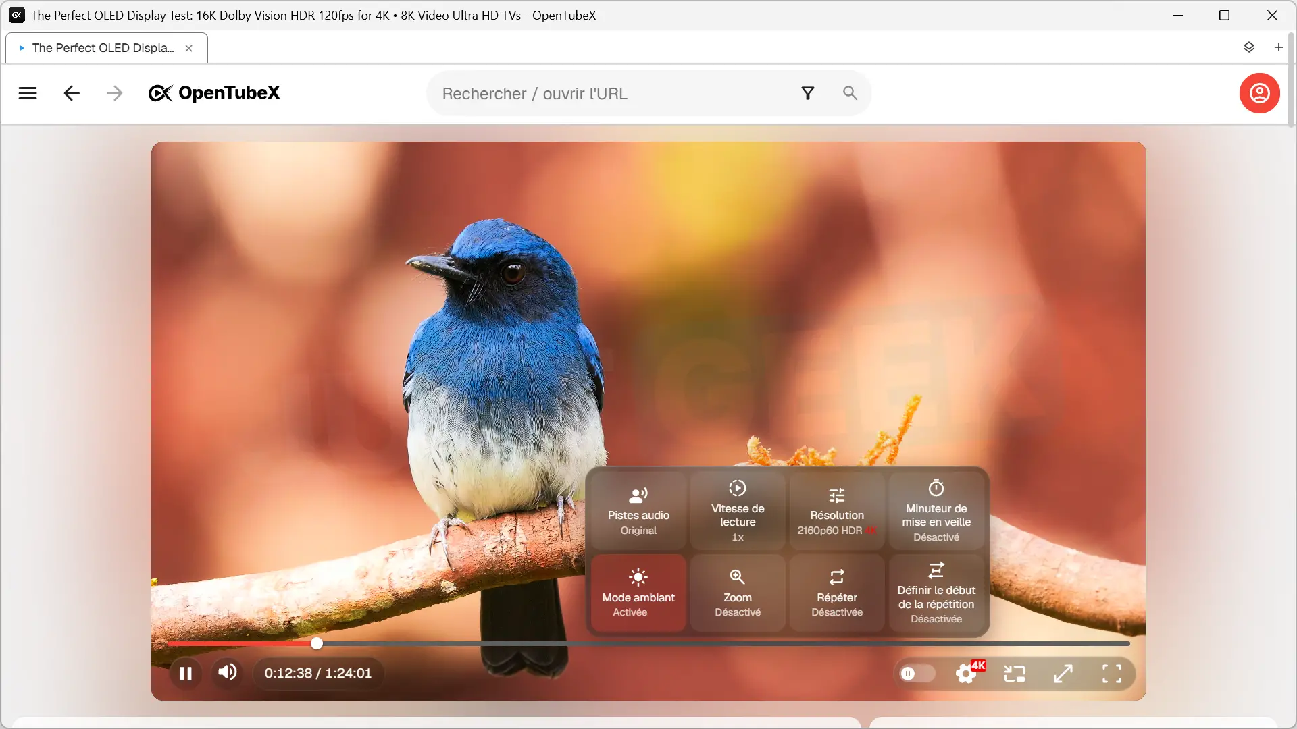1297x729 pixels.
Task: Close the OpenTubeX window
Action: [1272, 15]
